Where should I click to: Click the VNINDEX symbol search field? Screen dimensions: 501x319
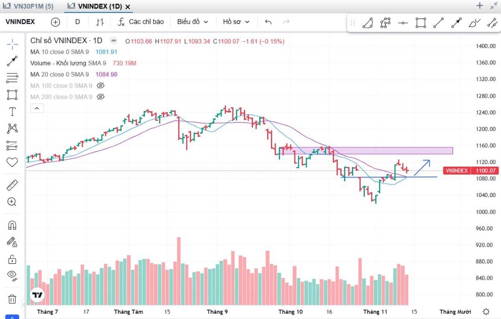21,22
